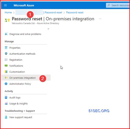
Task: Go to Home breadcrumb
Action: (8, 12)
